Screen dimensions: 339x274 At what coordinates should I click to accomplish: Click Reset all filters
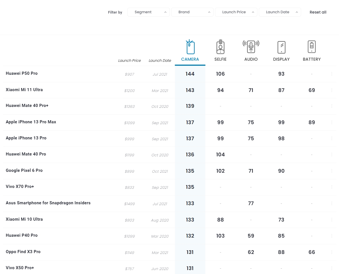(318, 12)
